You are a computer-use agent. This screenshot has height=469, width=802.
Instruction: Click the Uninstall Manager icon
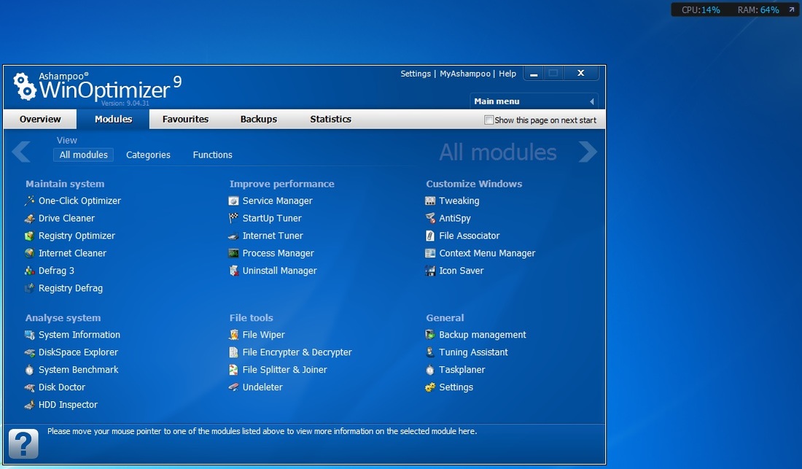pyautogui.click(x=234, y=271)
